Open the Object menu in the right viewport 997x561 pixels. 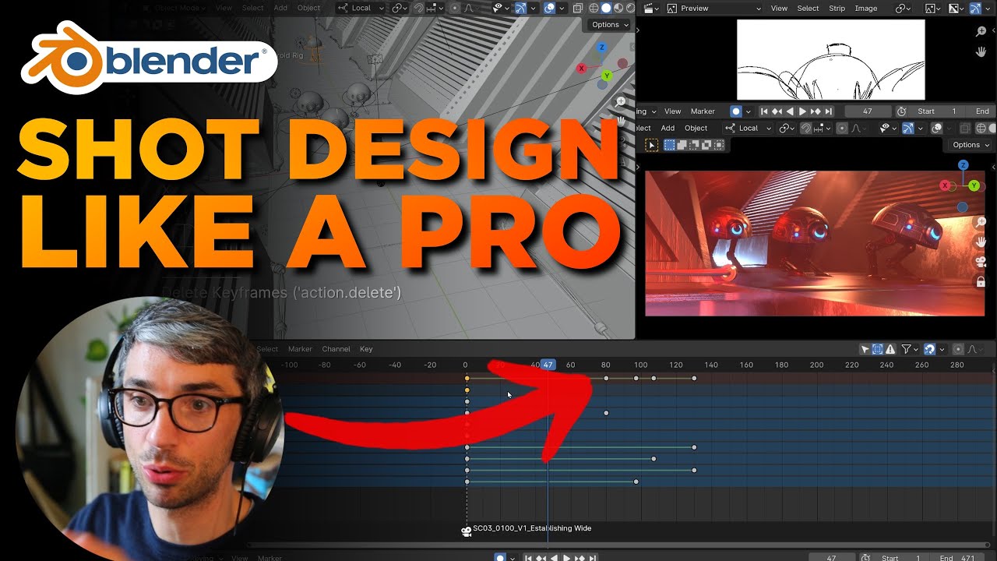tap(696, 128)
